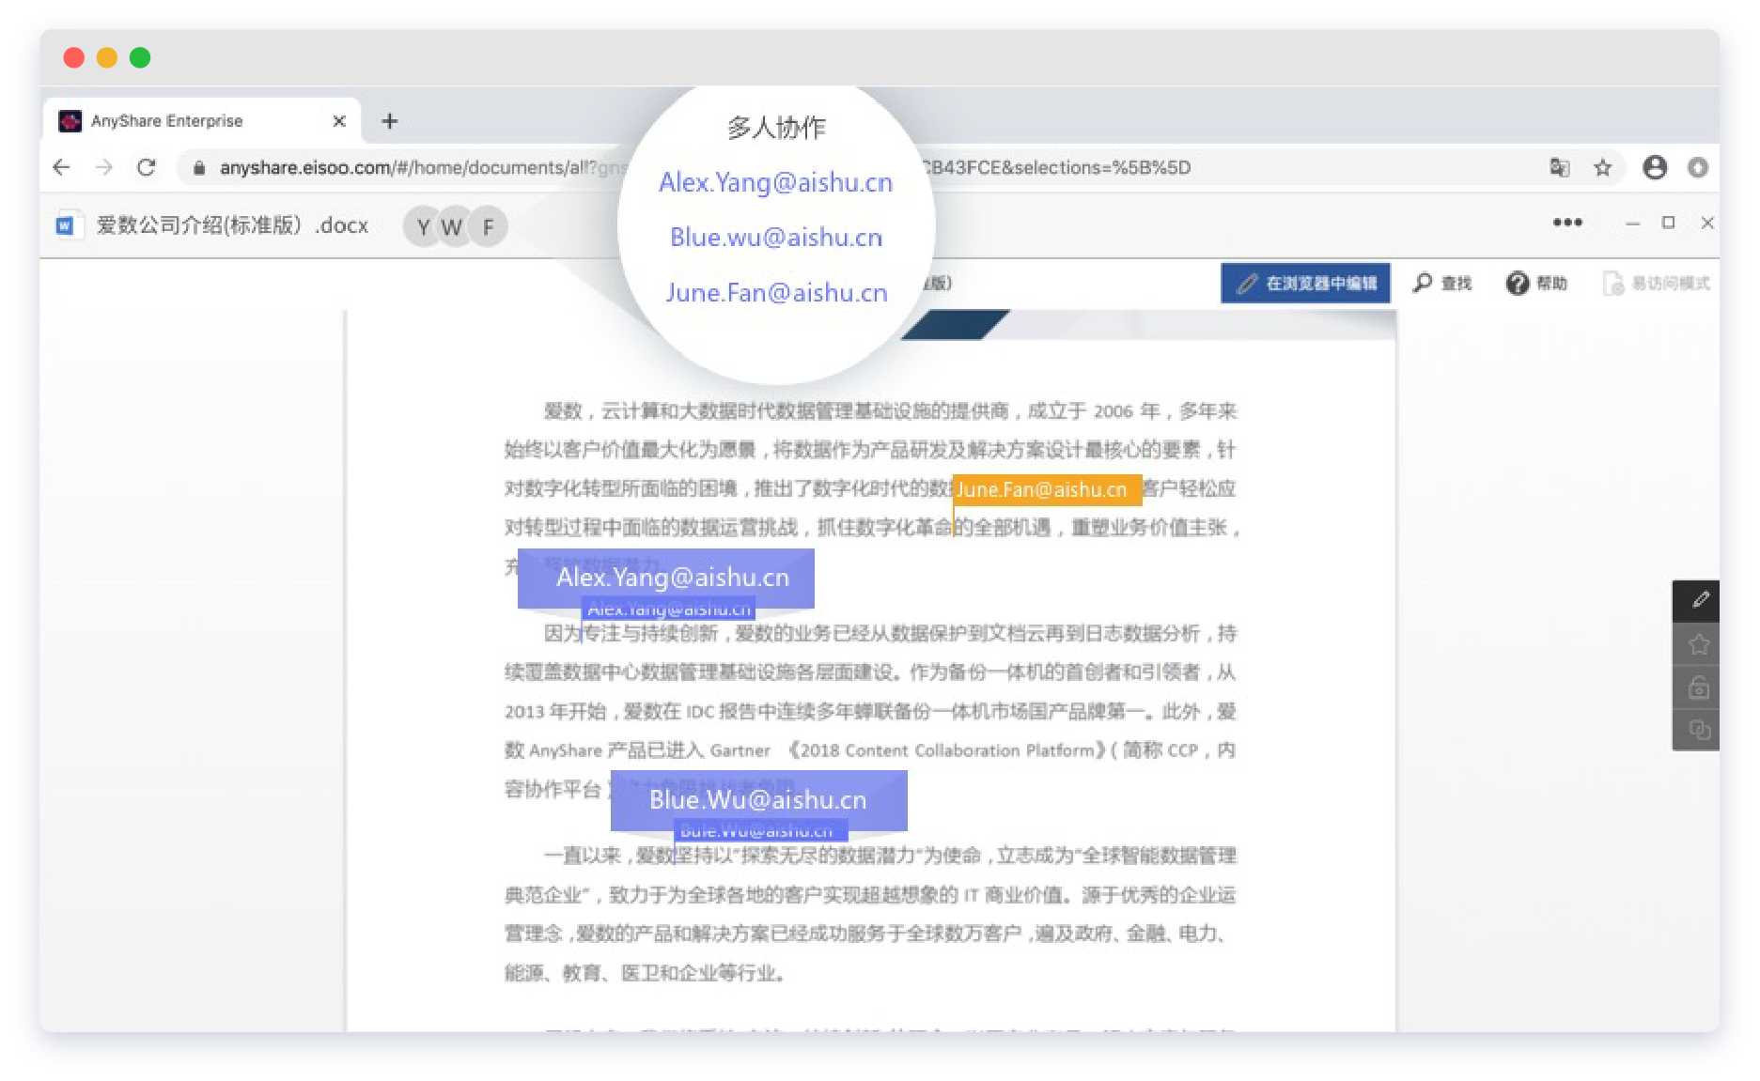Select the AnyShare Enterprise tab
This screenshot has width=1760, height=1081.
coord(202,121)
